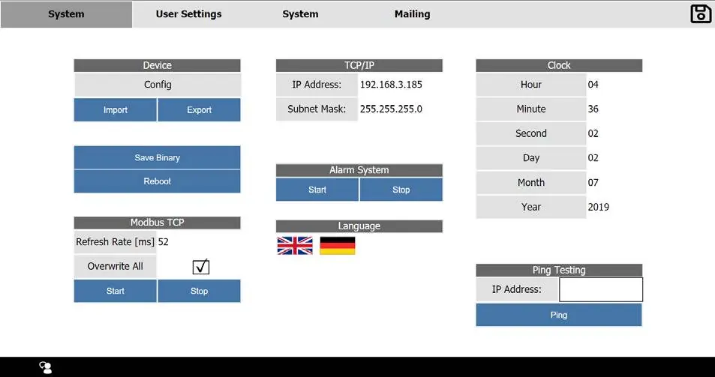The height and width of the screenshot is (377, 715).
Task: Click the Clock section header
Action: (559, 65)
